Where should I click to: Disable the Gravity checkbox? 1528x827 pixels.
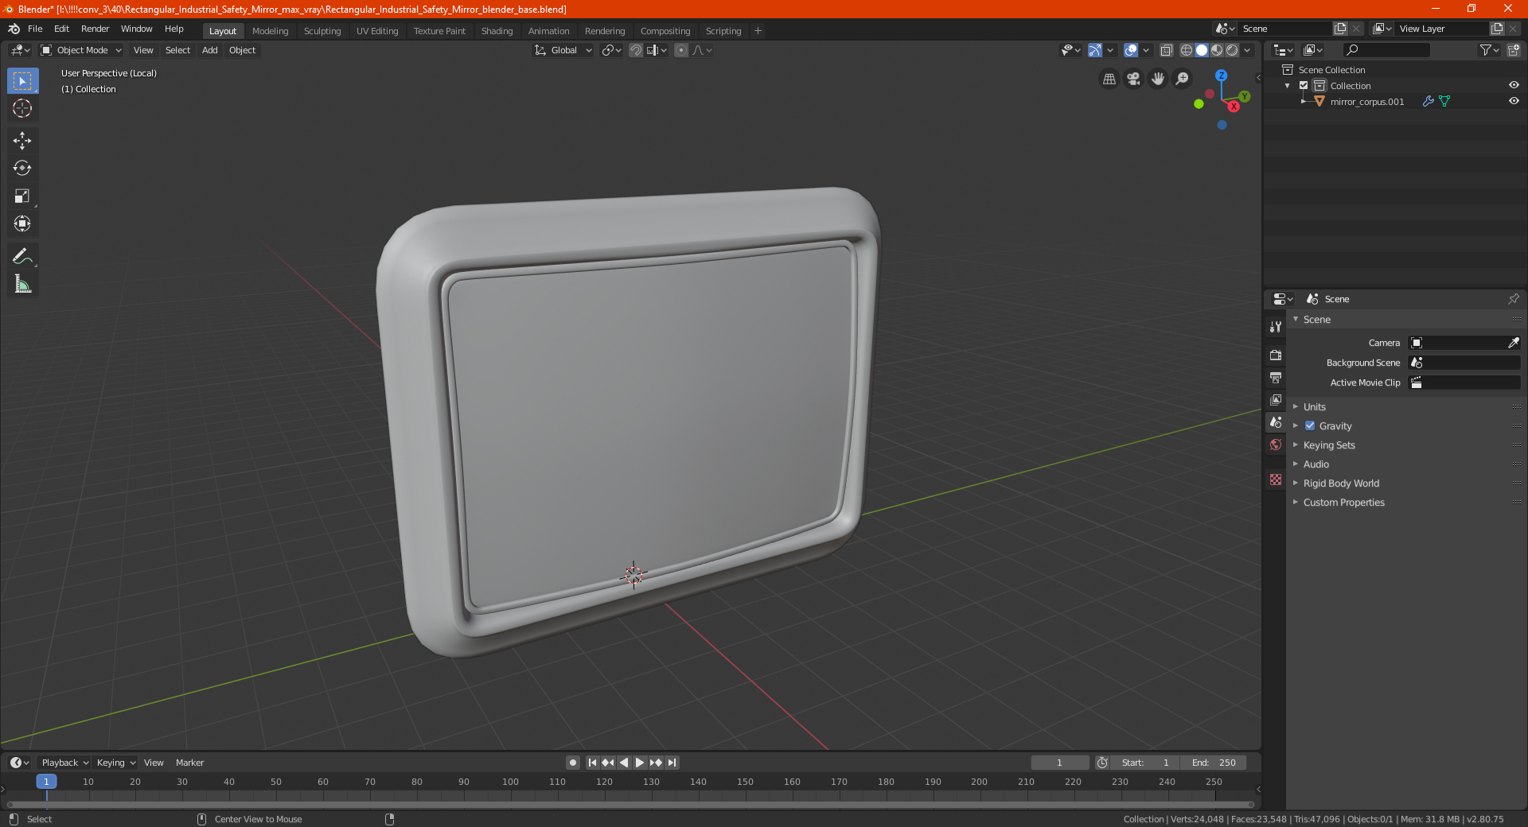coord(1310,425)
